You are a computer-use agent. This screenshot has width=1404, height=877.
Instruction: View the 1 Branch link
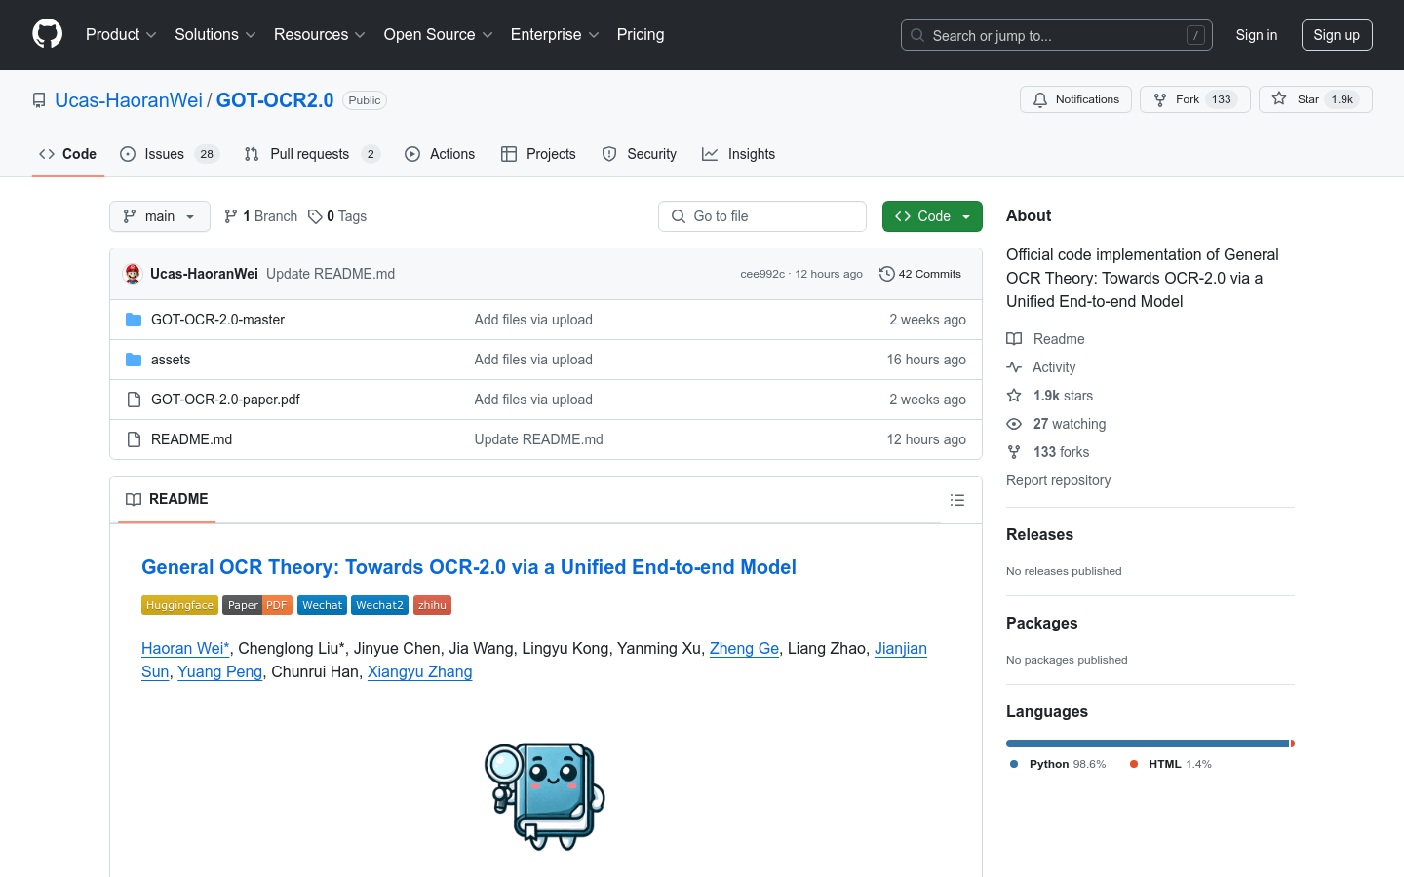[x=261, y=216]
